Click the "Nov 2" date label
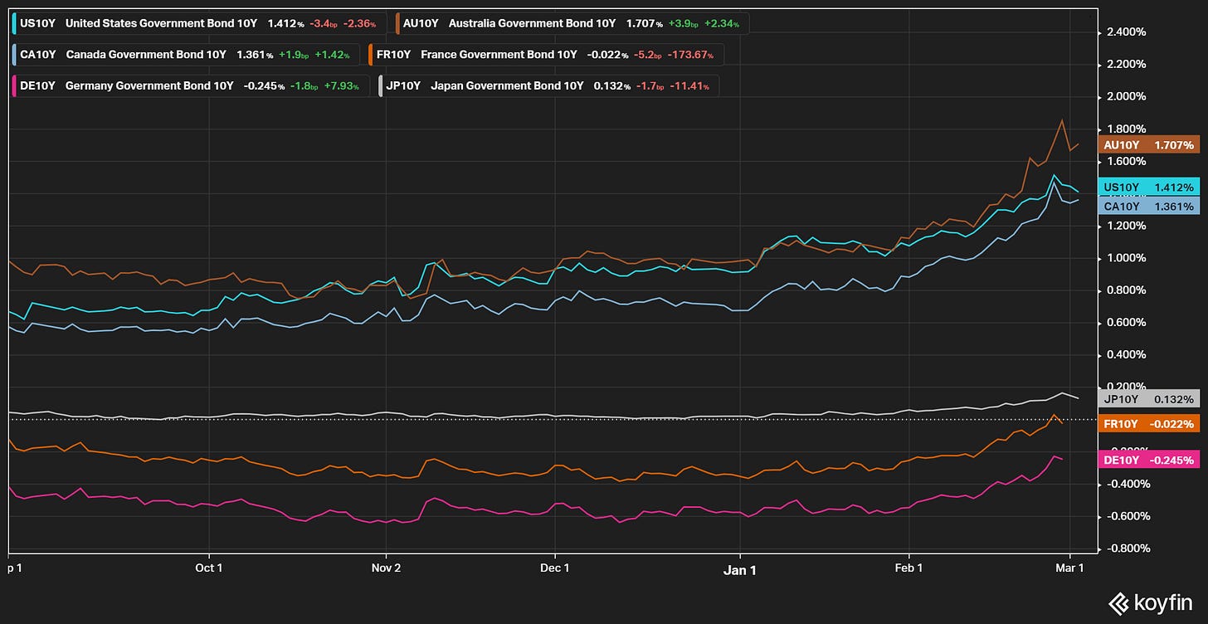Viewport: 1208px width, 624px height. tap(386, 568)
